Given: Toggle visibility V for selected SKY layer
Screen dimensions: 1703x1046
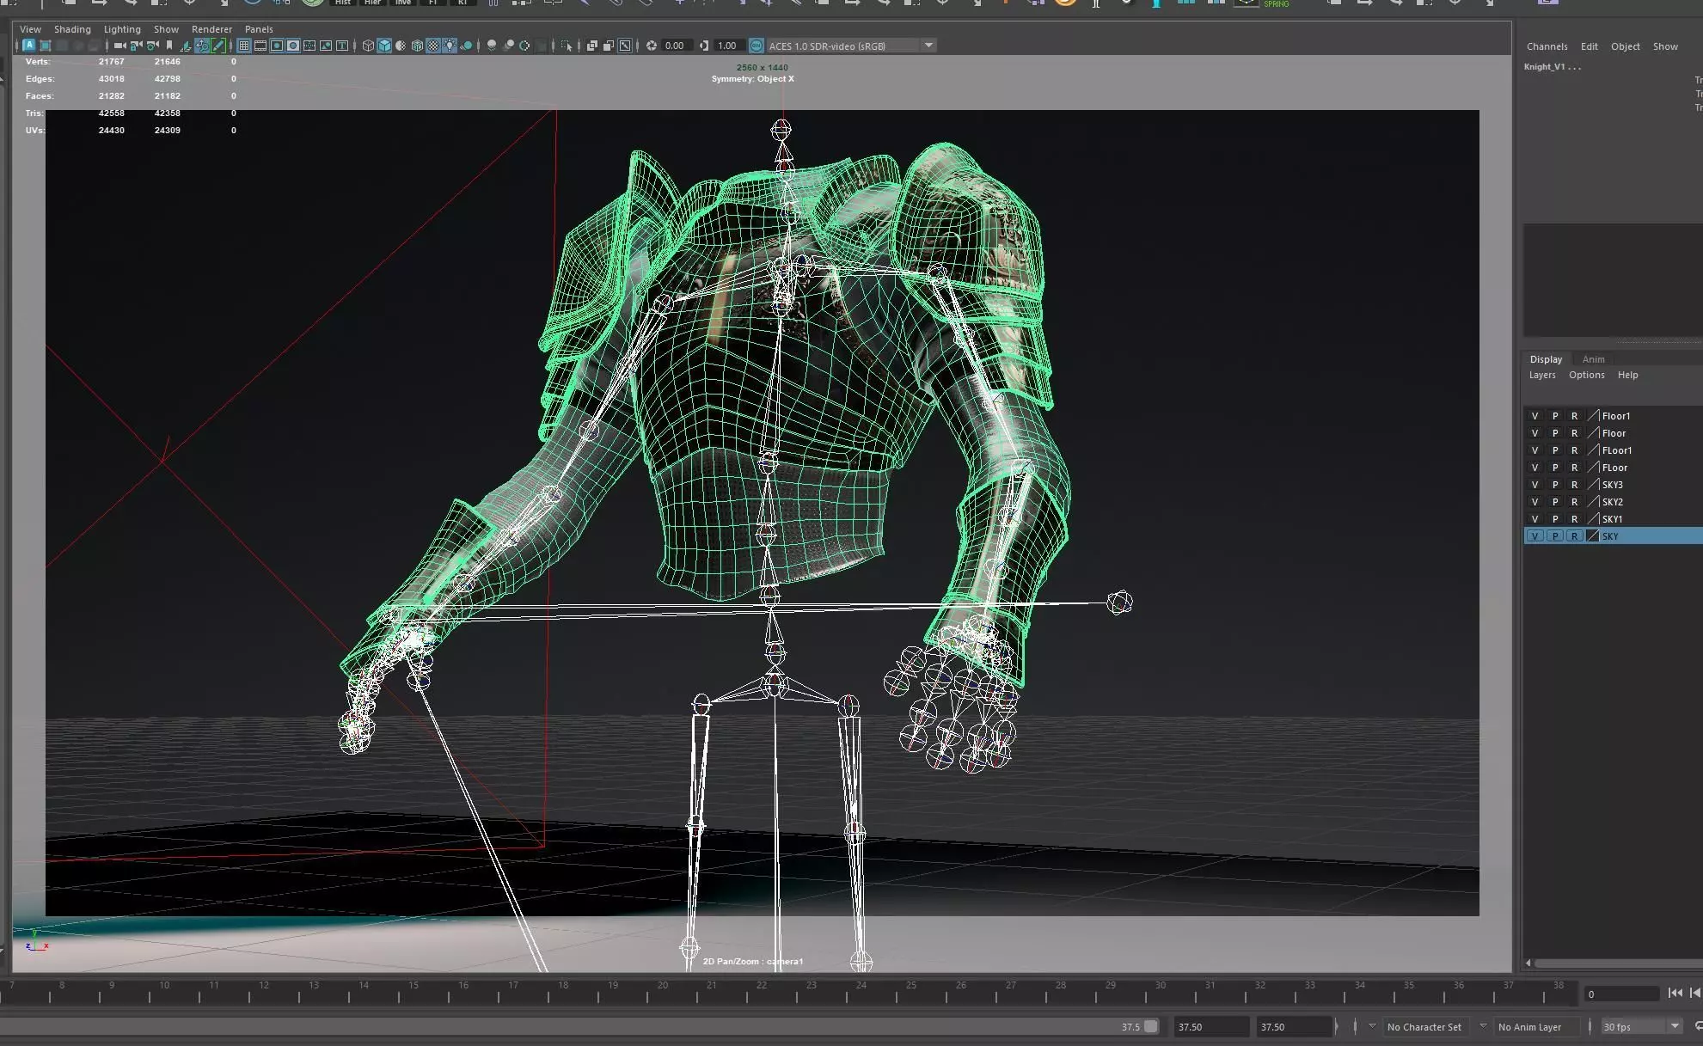Looking at the screenshot, I should tap(1535, 536).
